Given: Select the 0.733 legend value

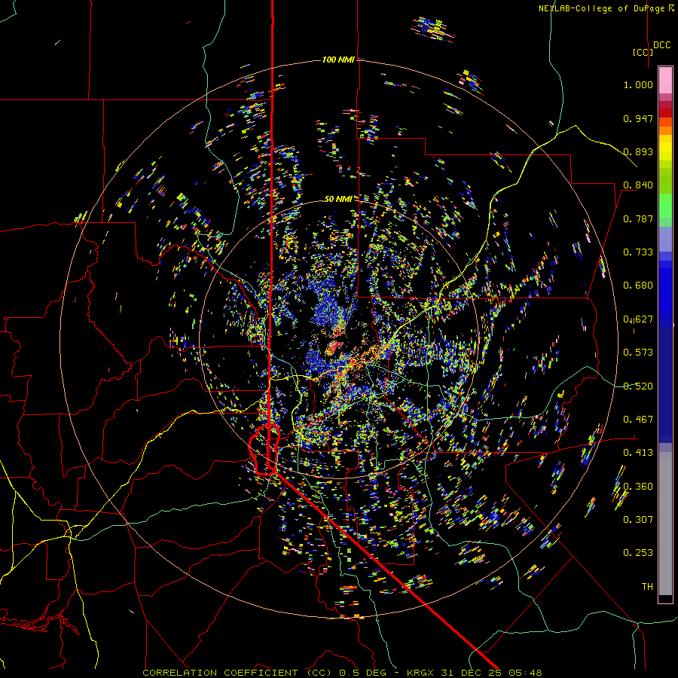Looking at the screenshot, I should [x=638, y=252].
